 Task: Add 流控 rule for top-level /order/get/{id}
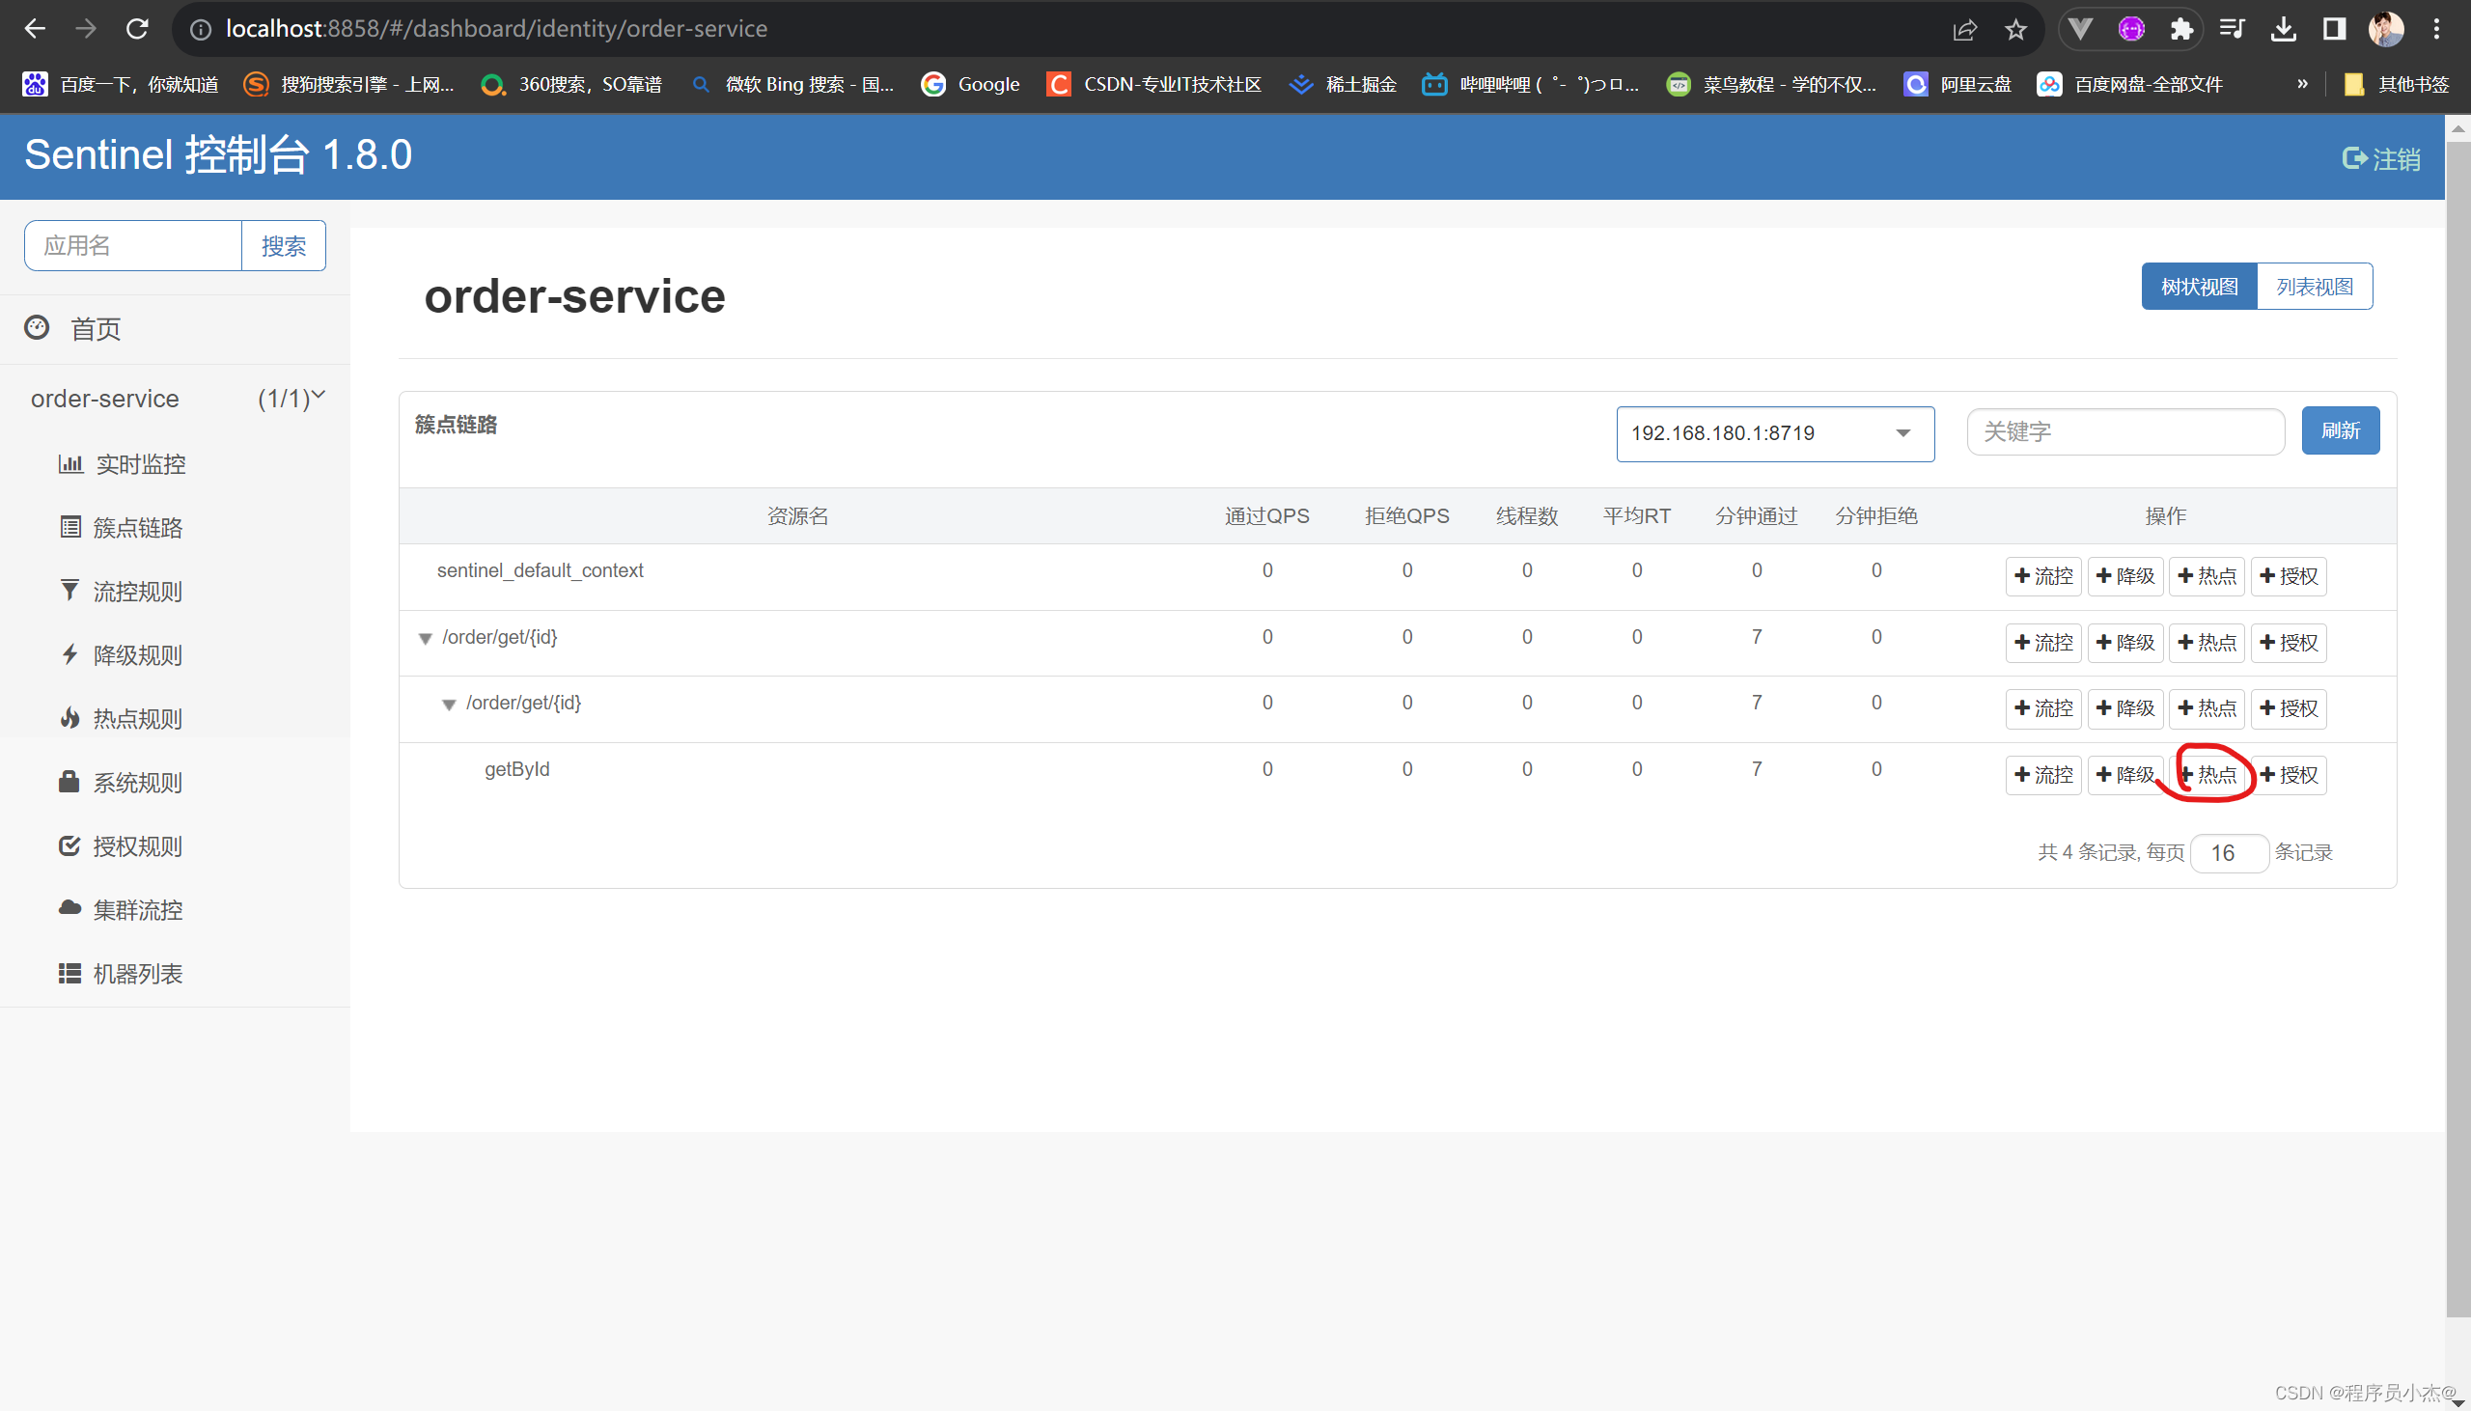[x=2043, y=643]
